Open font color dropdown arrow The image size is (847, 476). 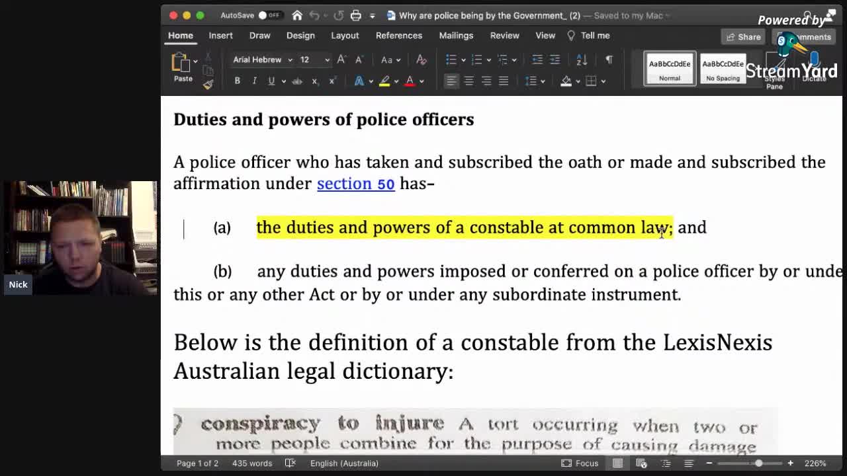421,81
